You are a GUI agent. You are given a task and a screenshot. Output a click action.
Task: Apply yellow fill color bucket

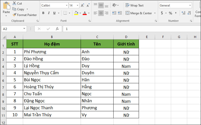[76, 13]
